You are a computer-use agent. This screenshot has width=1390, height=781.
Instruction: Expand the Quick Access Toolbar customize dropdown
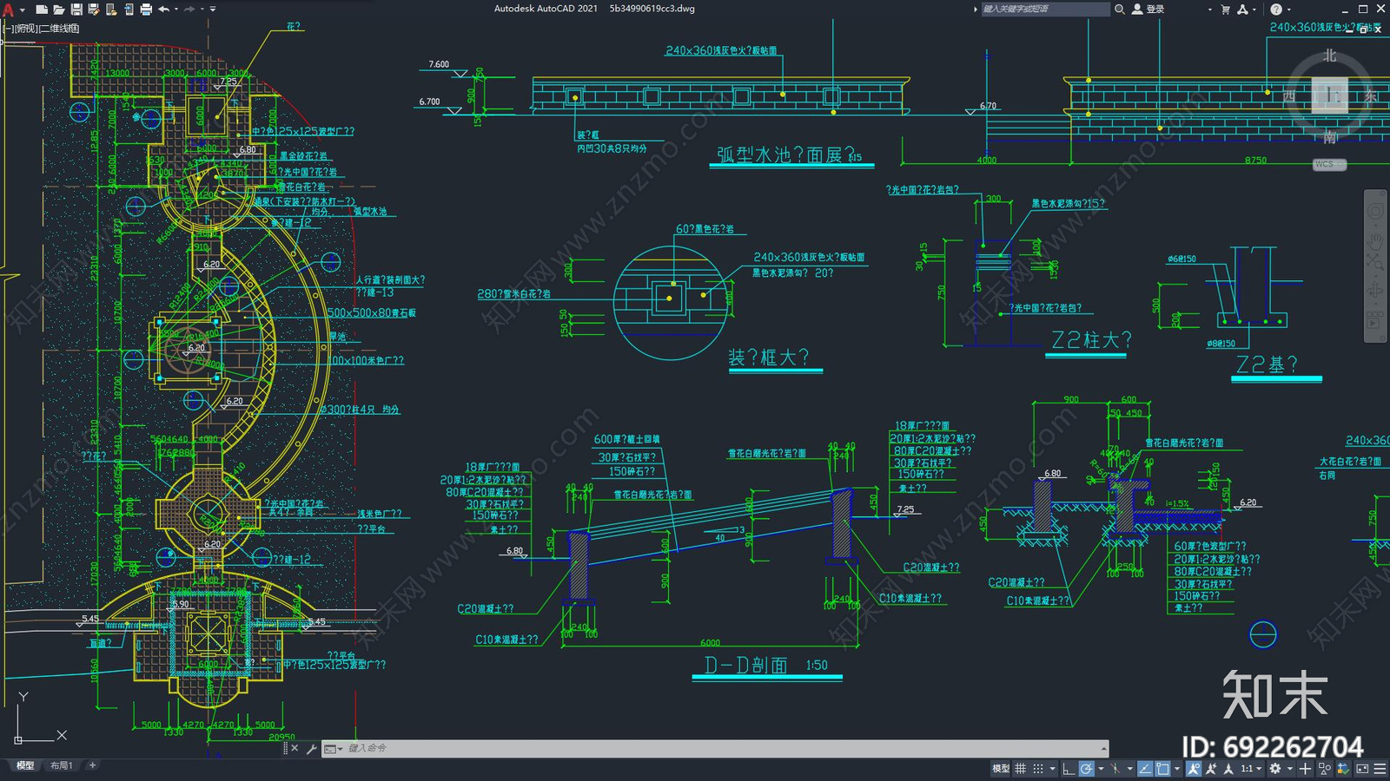point(213,9)
